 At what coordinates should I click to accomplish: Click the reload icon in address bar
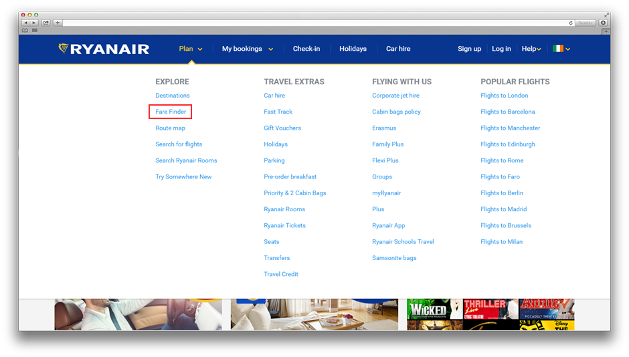(570, 23)
